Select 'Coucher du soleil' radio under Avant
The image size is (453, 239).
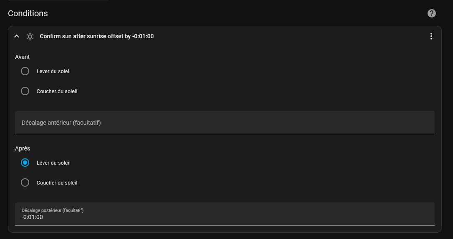pos(25,91)
